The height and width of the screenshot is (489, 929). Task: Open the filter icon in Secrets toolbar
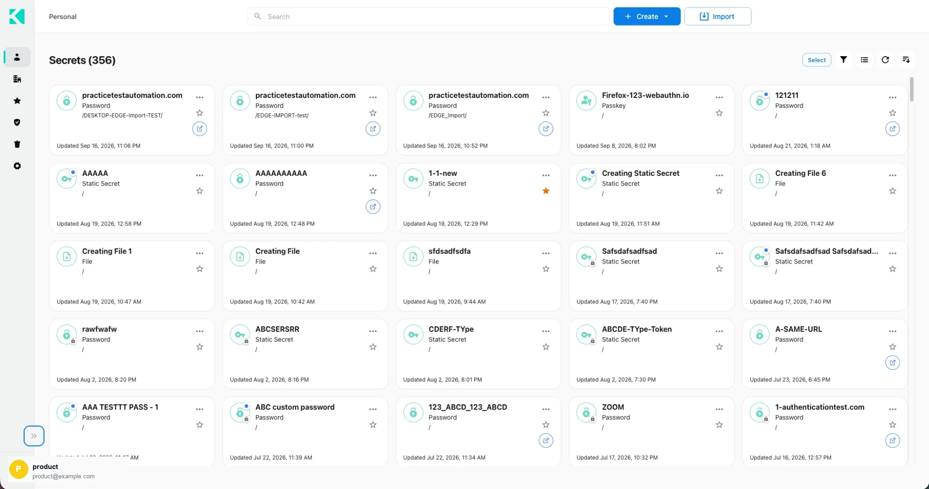pyautogui.click(x=844, y=60)
